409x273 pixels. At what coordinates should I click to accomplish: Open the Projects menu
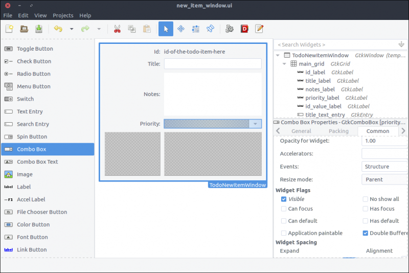point(63,15)
